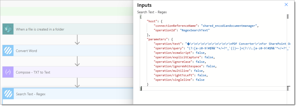The height and width of the screenshot is (107, 297).
Task: Select the Convert Word action icon
Action: 8,50
